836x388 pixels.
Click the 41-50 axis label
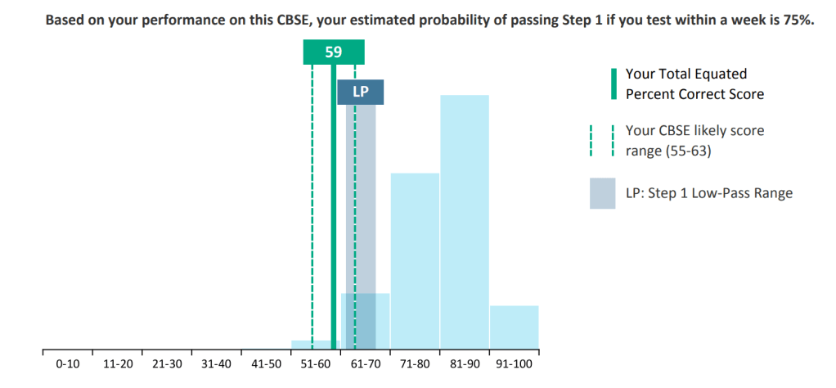click(267, 364)
